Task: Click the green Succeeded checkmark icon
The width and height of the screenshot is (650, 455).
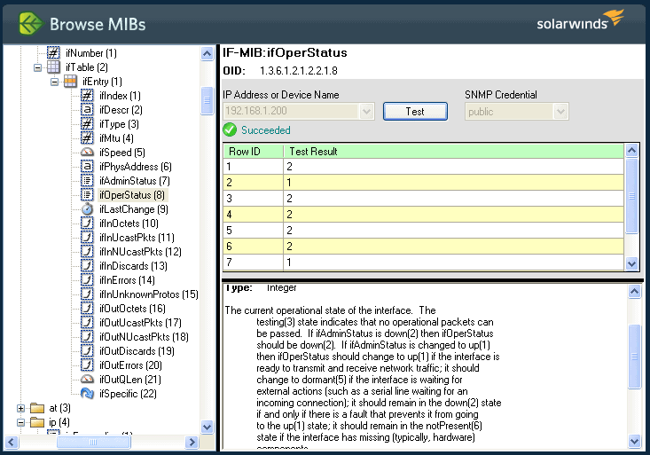Action: [x=230, y=129]
